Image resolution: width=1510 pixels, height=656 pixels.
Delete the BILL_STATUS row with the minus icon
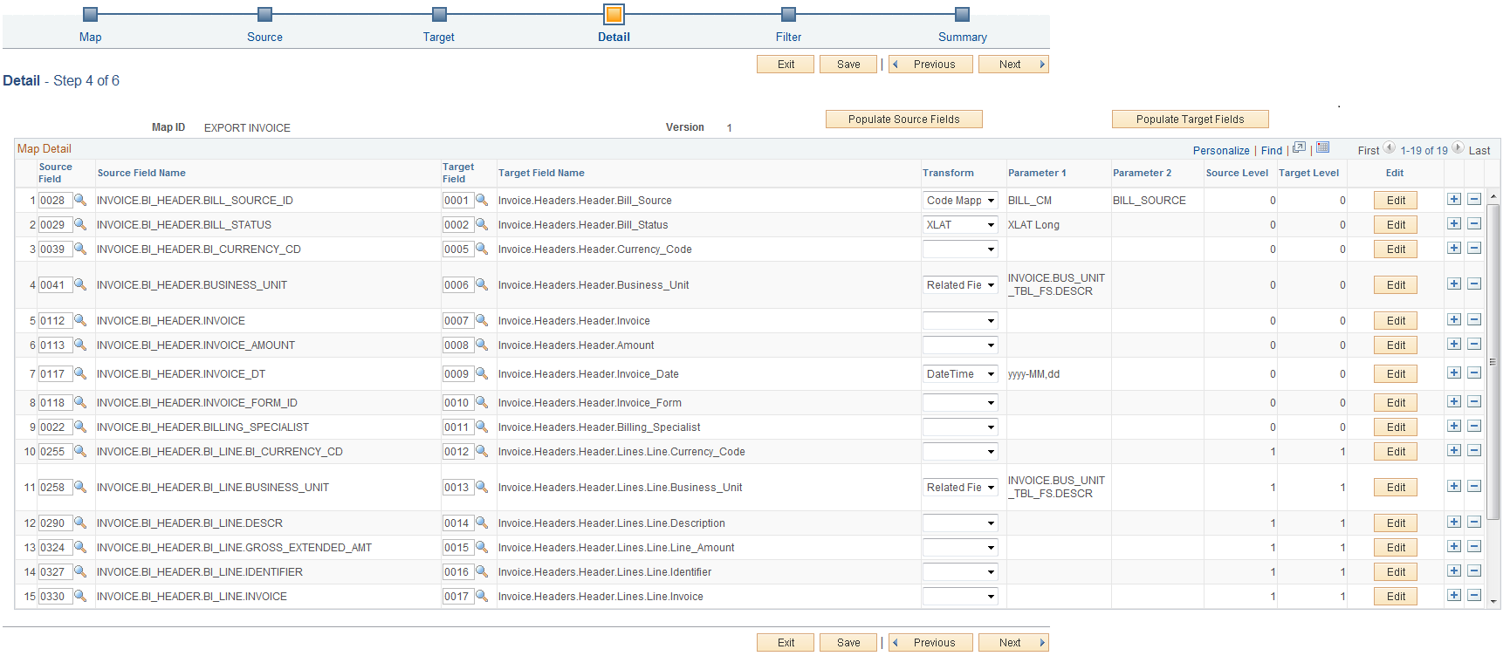point(1474,223)
